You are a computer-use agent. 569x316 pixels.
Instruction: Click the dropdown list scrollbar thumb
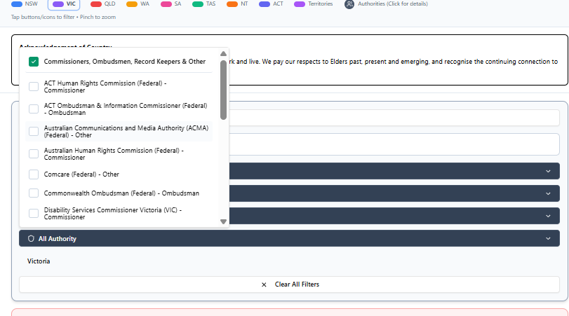[x=224, y=90]
